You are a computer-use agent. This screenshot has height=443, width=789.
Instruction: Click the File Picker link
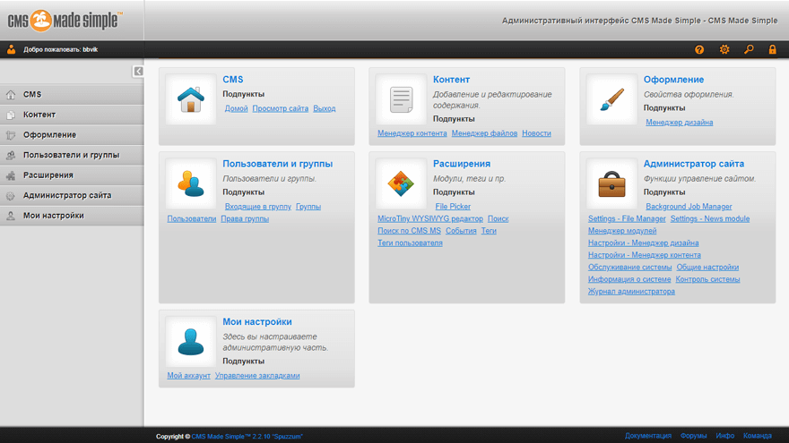[453, 207]
